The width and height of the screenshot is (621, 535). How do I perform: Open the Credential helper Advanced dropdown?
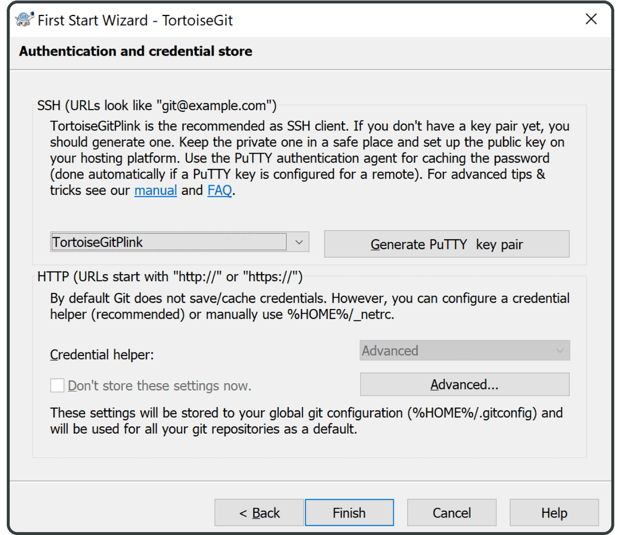[465, 350]
